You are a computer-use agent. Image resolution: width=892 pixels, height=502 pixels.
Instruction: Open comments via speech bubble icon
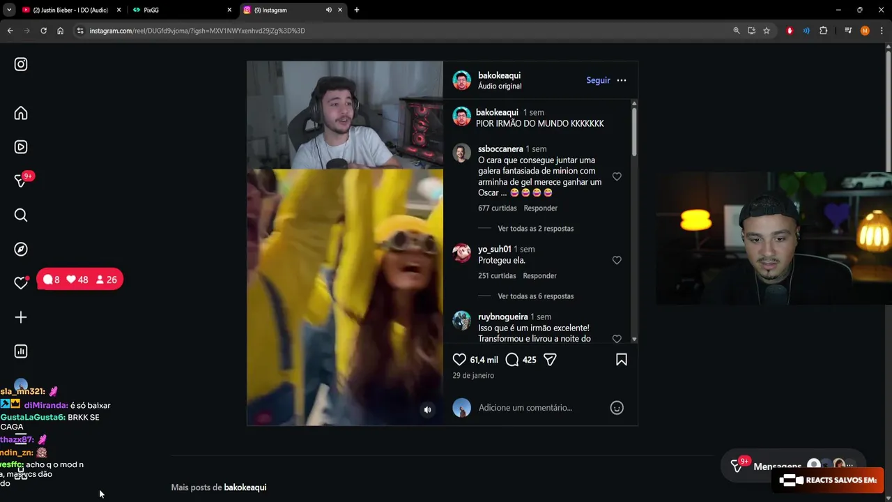tap(512, 360)
